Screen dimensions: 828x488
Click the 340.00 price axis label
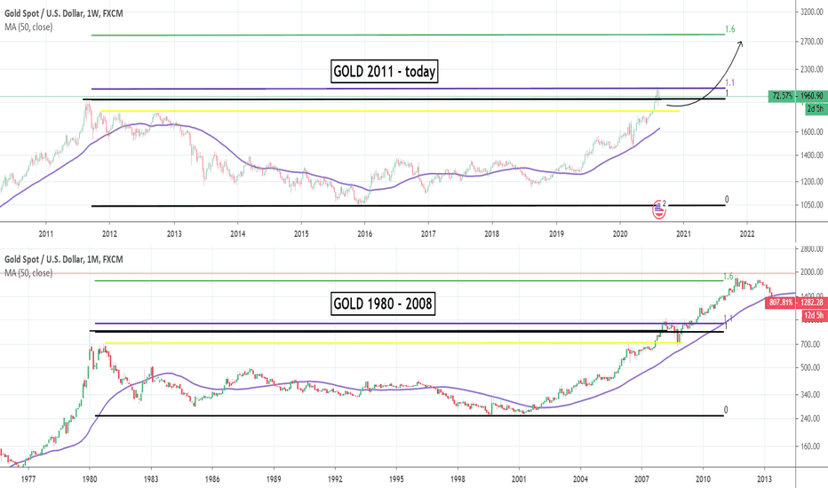[810, 395]
